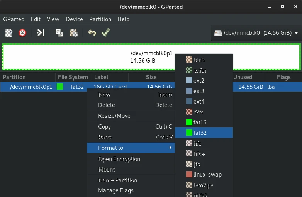Open the /dev/mmcblk0 device dropdown

pyautogui.click(x=256, y=33)
